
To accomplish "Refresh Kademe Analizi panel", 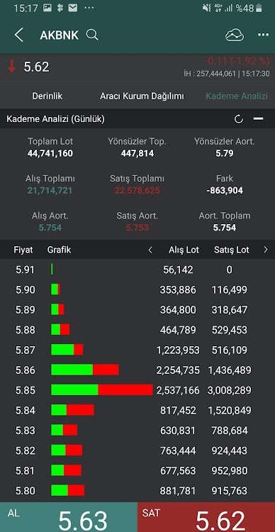I will (239, 119).
